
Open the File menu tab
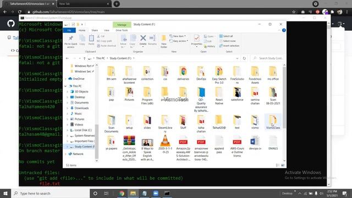click(69, 30)
